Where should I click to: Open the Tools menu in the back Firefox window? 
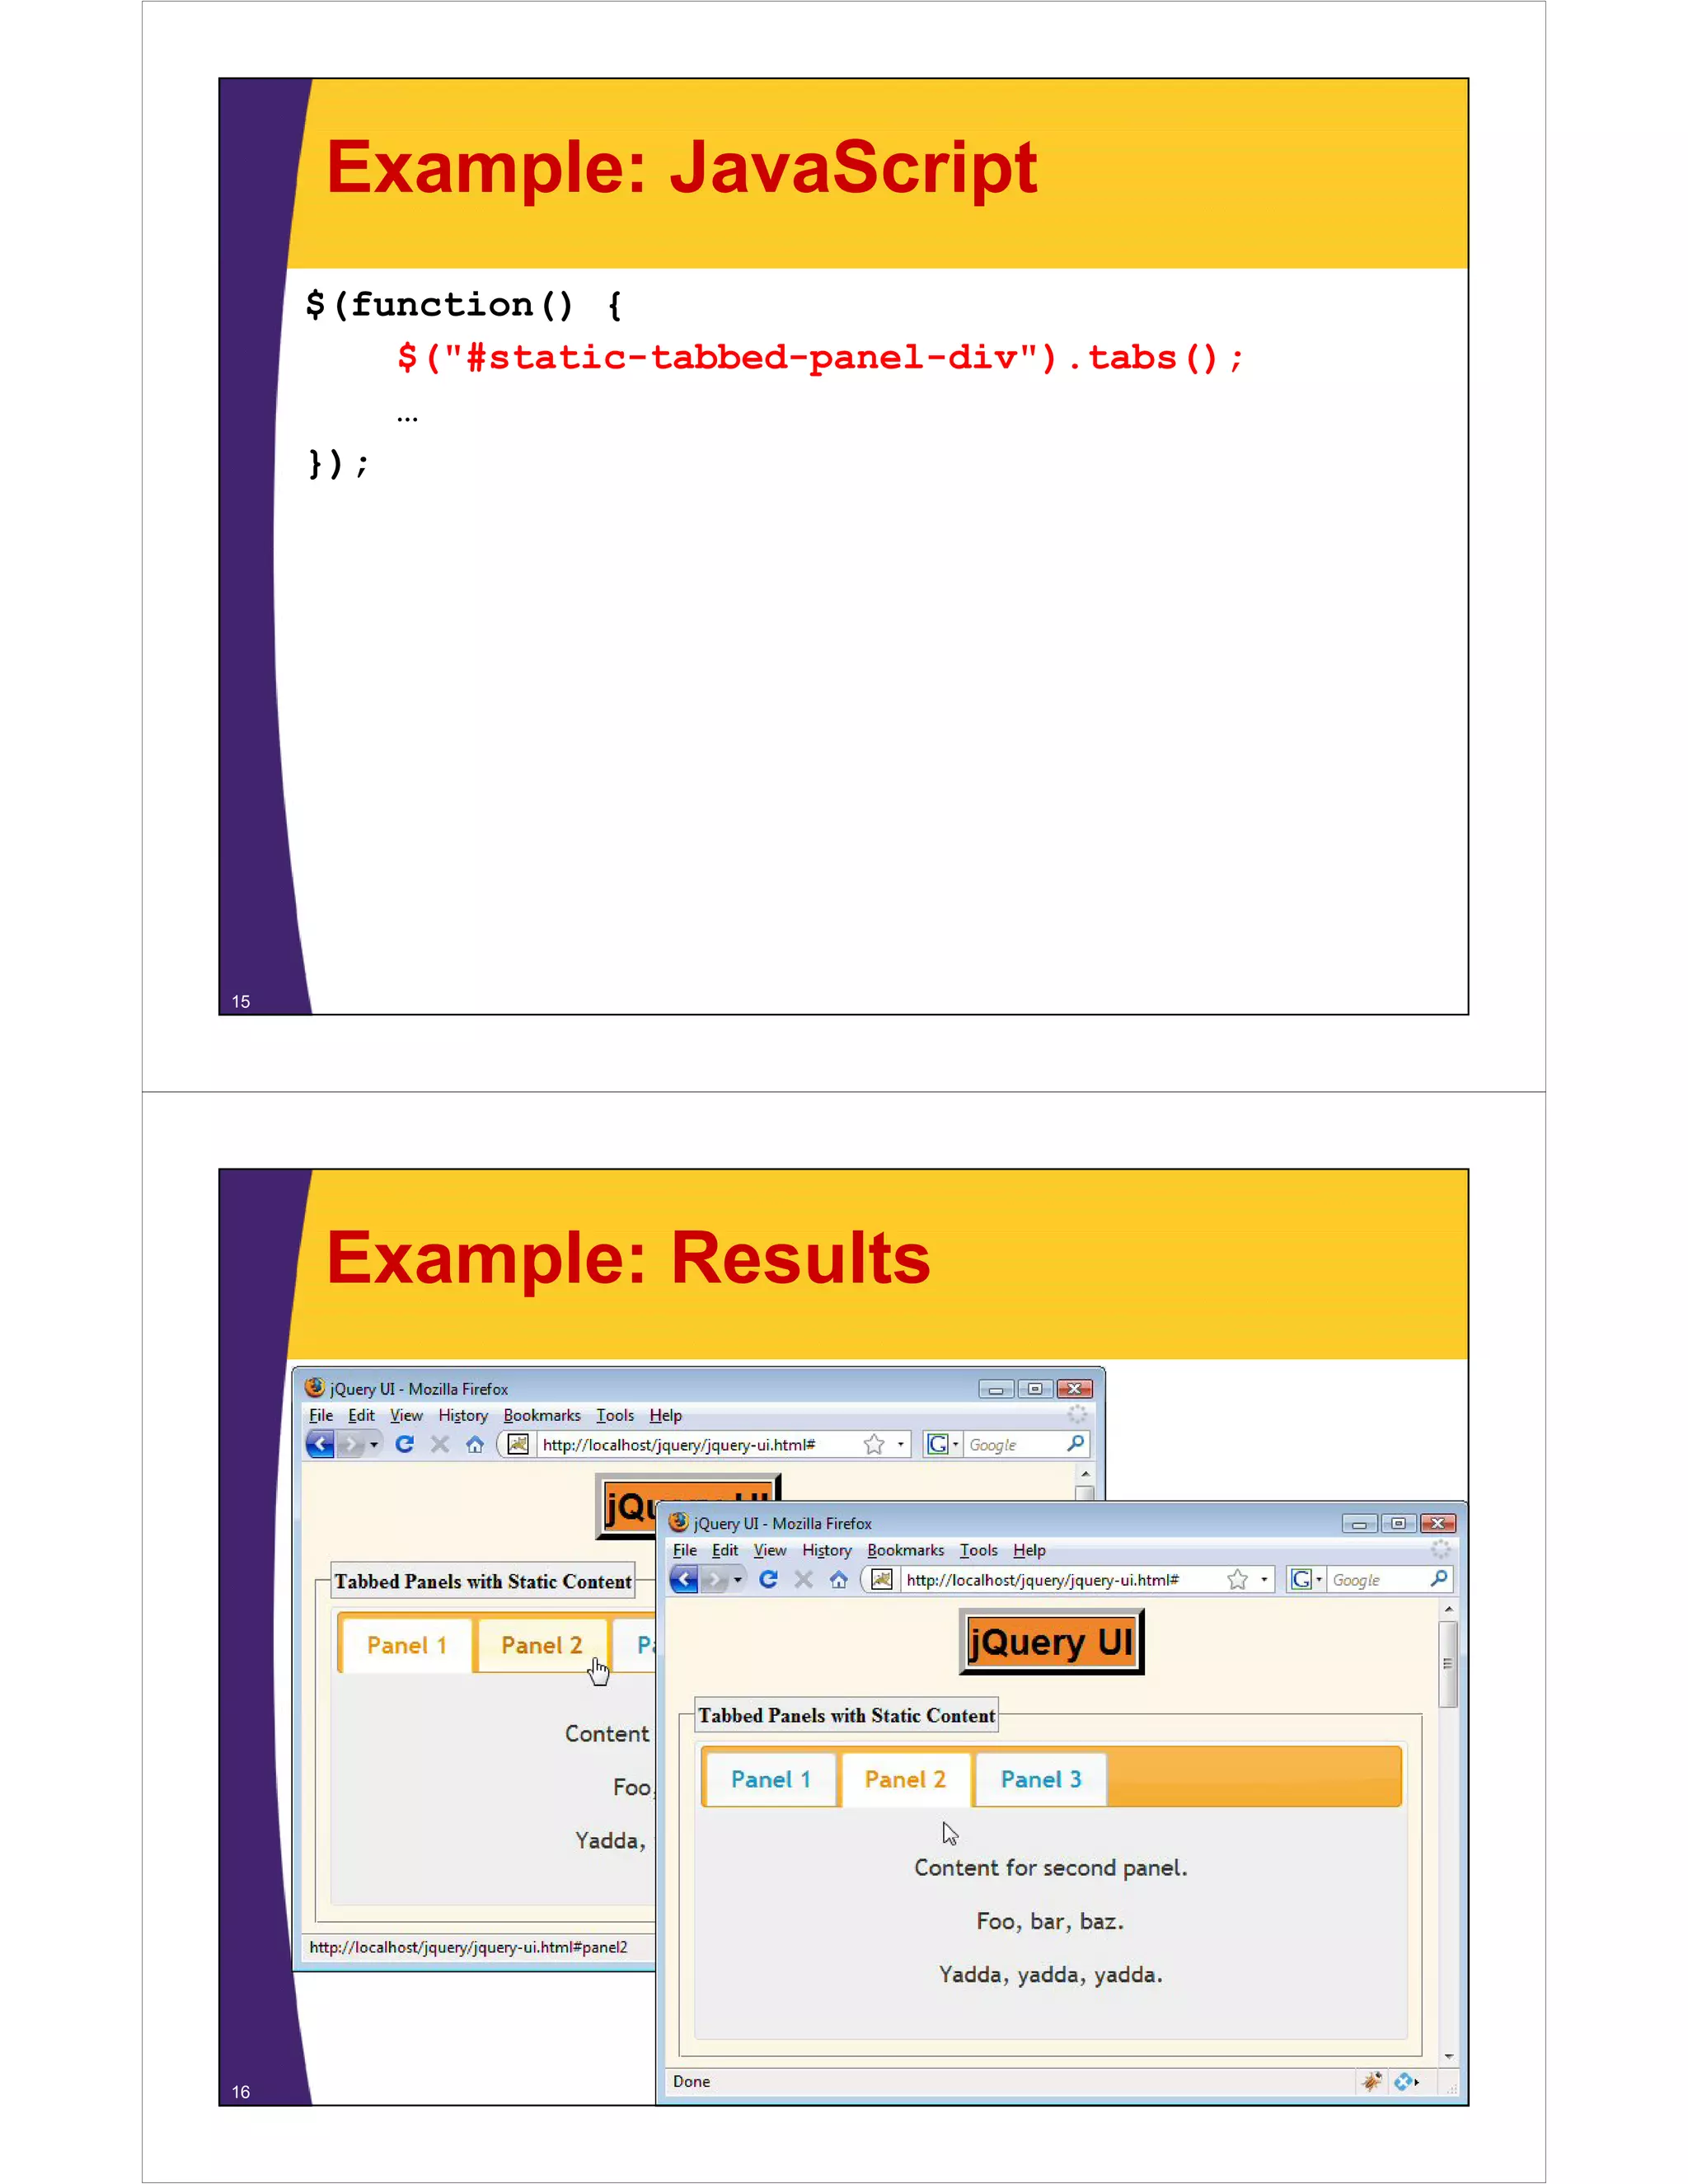(x=614, y=1415)
